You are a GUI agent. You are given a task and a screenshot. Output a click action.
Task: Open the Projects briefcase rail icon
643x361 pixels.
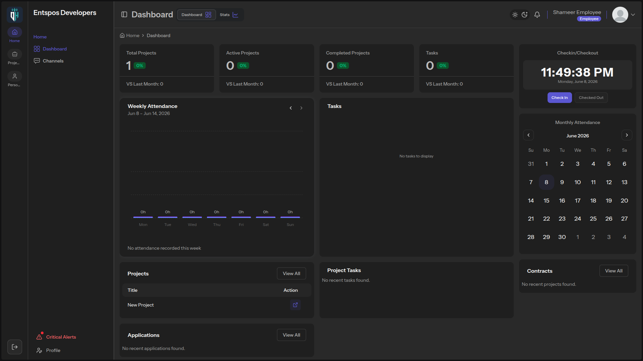click(x=14, y=54)
